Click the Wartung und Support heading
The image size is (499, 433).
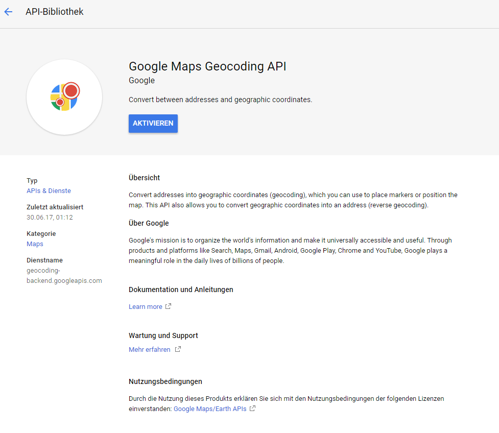click(163, 335)
